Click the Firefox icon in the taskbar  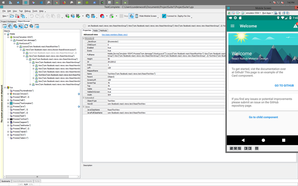64,2
